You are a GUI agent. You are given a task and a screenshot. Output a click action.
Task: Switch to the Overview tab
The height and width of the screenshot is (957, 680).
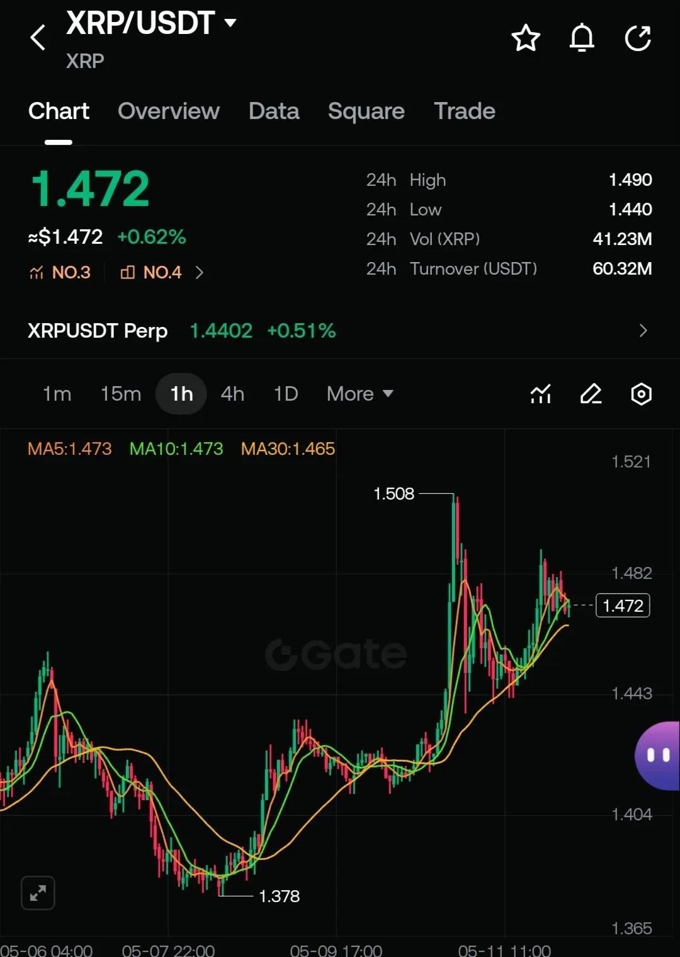click(169, 111)
